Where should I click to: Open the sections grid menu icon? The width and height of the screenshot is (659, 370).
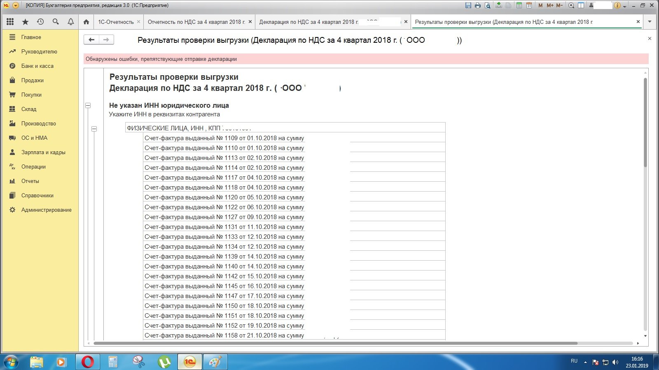point(10,22)
